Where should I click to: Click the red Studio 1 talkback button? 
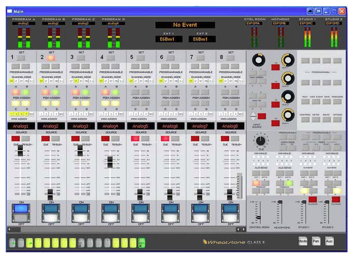click(312, 200)
